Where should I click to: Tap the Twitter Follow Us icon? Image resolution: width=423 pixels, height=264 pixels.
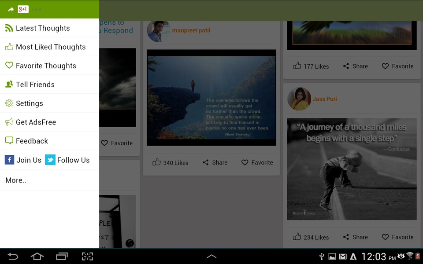(x=50, y=160)
